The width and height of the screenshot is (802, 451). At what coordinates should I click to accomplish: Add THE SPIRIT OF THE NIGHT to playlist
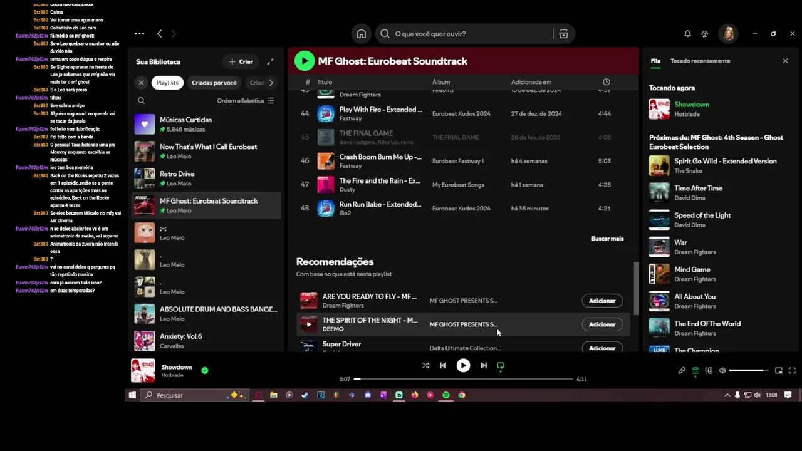(x=602, y=324)
